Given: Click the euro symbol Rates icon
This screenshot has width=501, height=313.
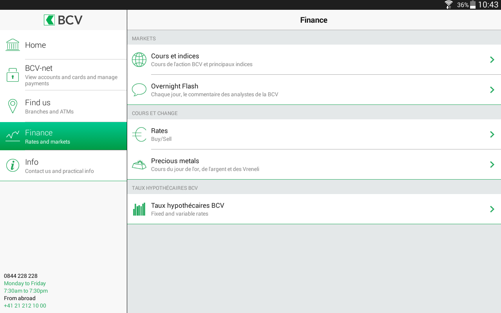Looking at the screenshot, I should pos(139,134).
